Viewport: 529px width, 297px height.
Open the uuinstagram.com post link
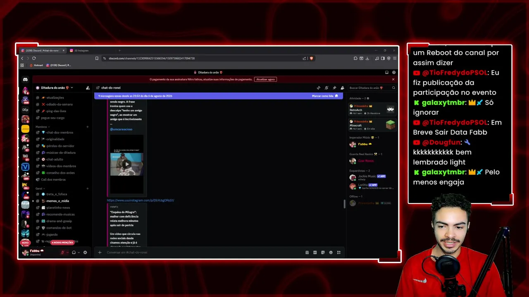click(141, 200)
